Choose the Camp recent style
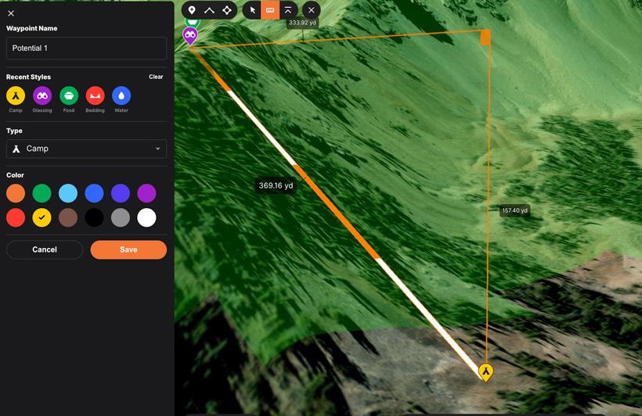This screenshot has width=642, height=416. pyautogui.click(x=16, y=96)
